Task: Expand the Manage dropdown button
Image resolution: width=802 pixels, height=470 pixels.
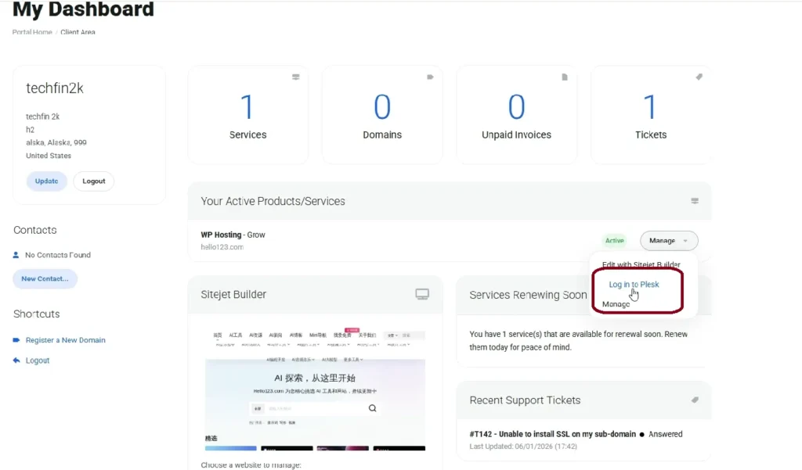Action: 669,241
